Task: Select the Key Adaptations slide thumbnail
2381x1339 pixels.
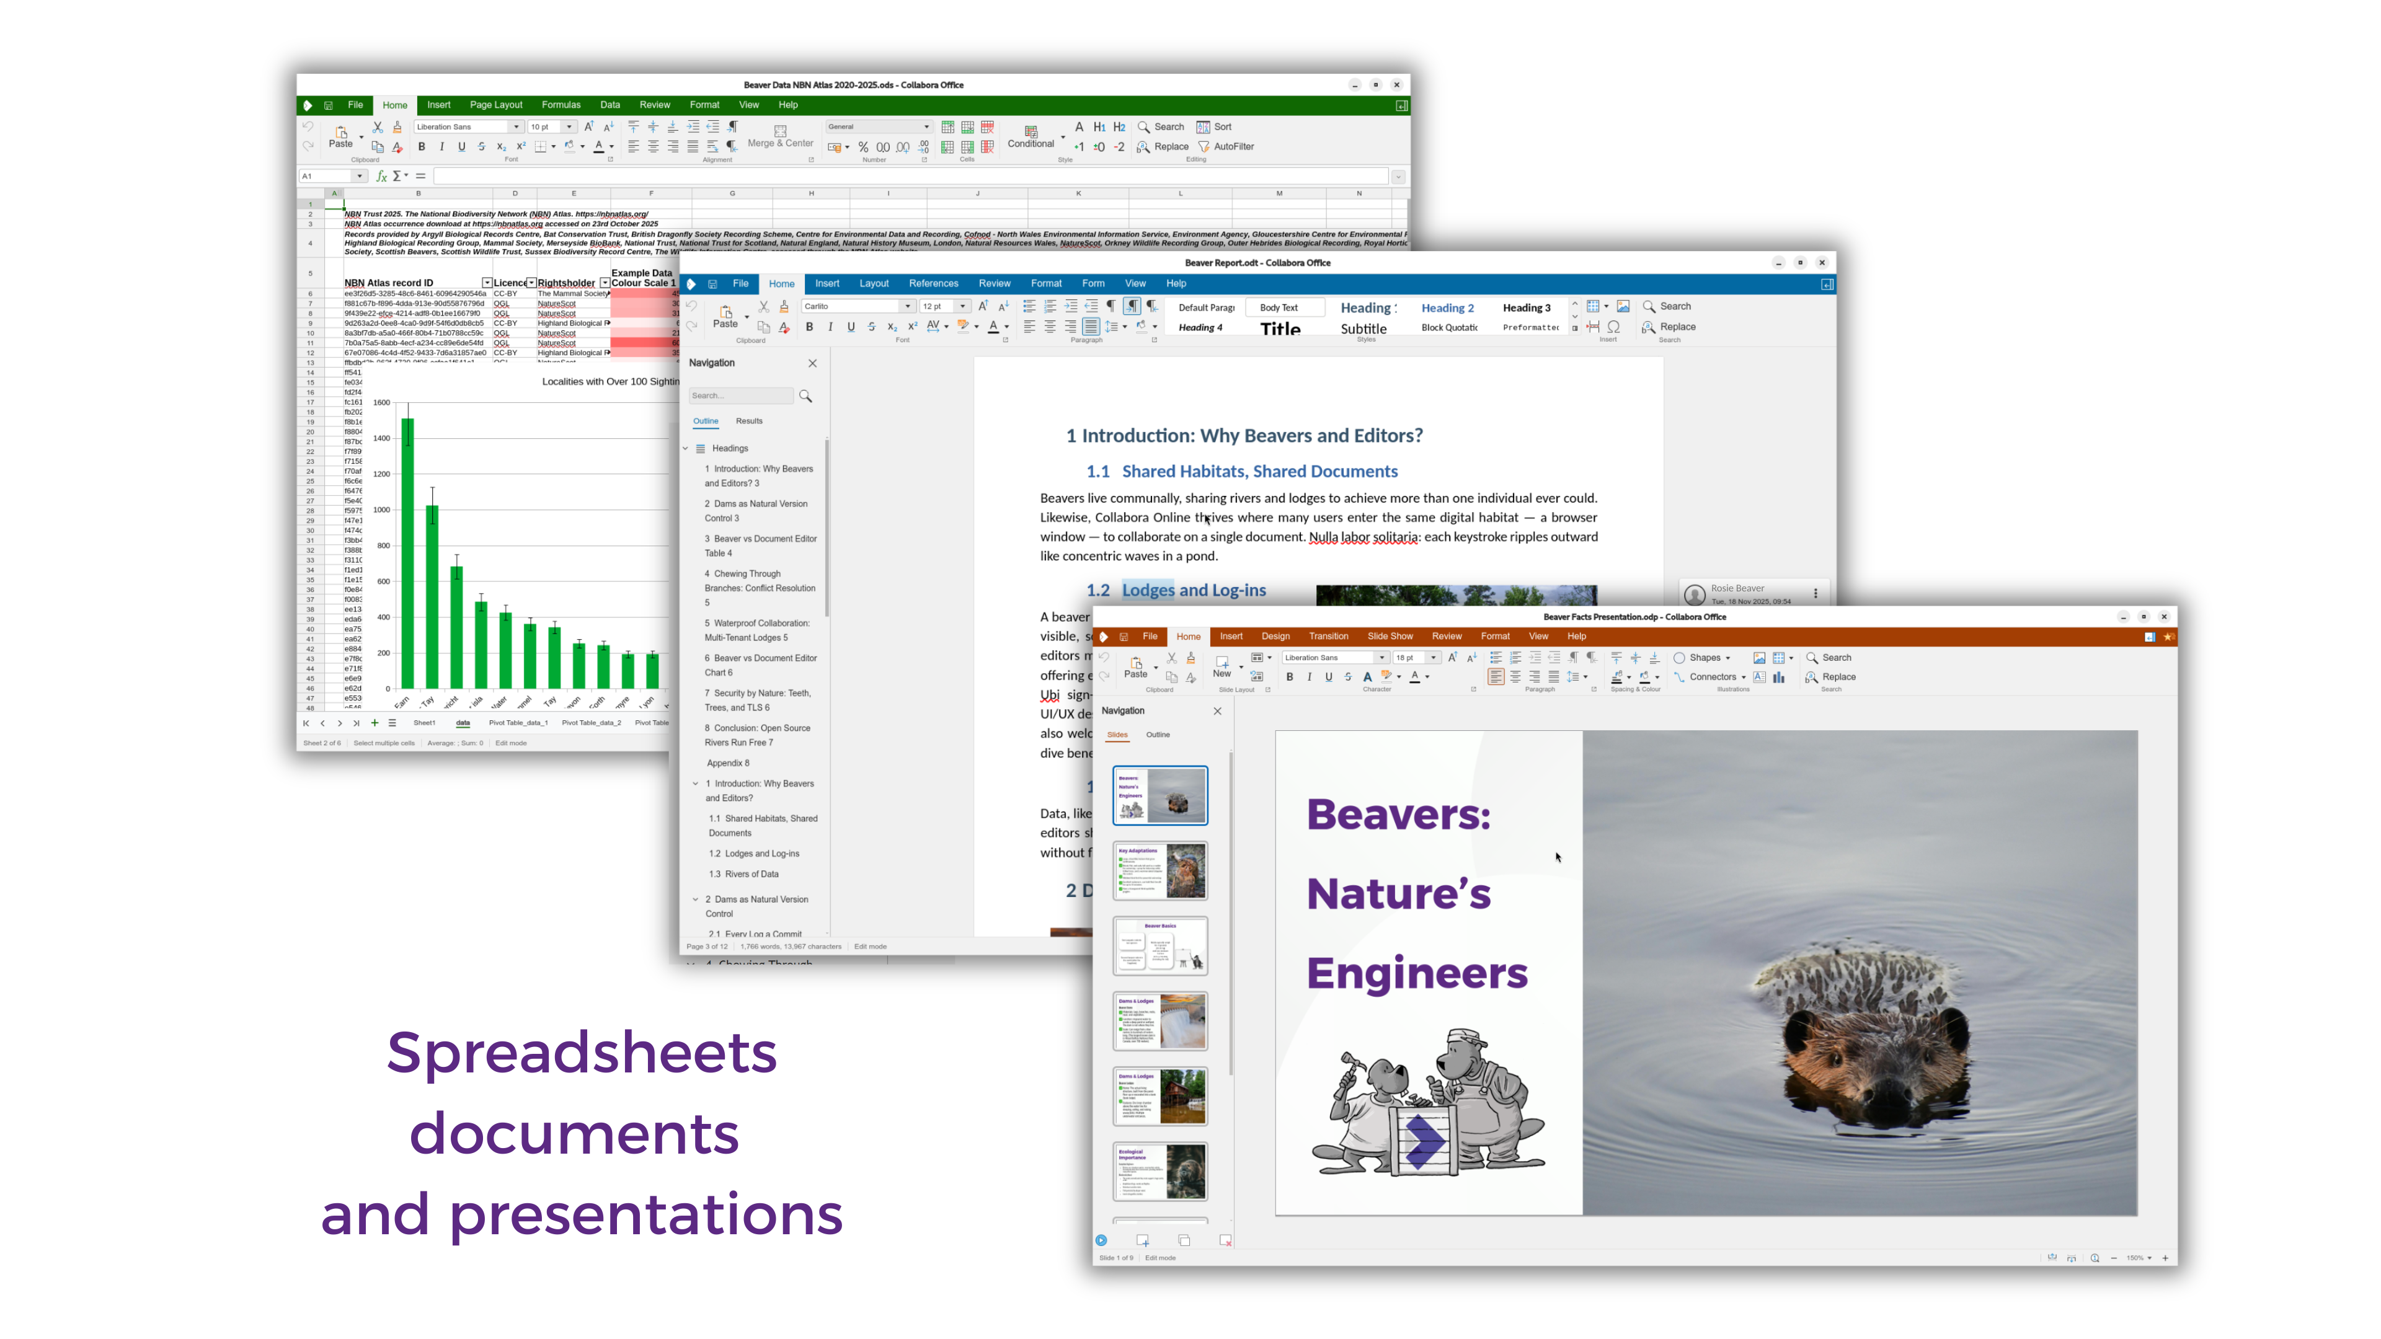Action: 1160,870
